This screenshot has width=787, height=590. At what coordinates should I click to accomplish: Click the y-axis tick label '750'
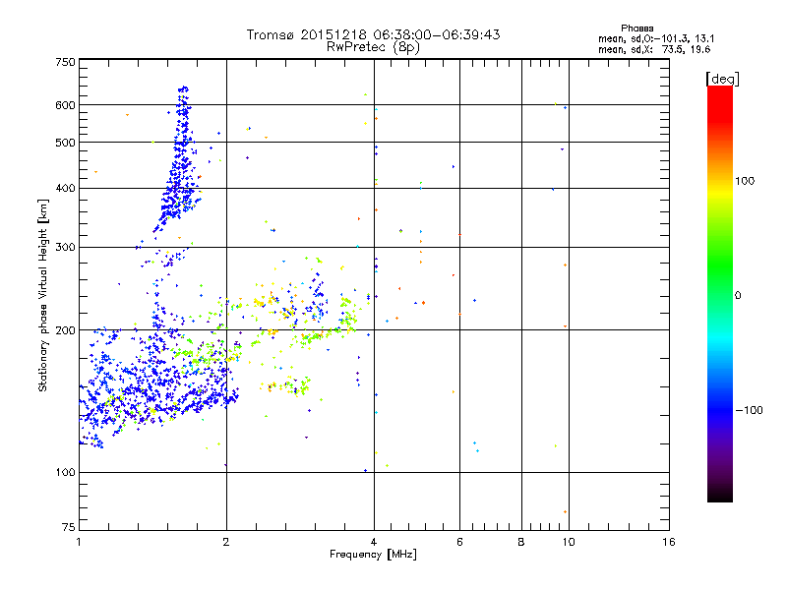click(x=65, y=62)
